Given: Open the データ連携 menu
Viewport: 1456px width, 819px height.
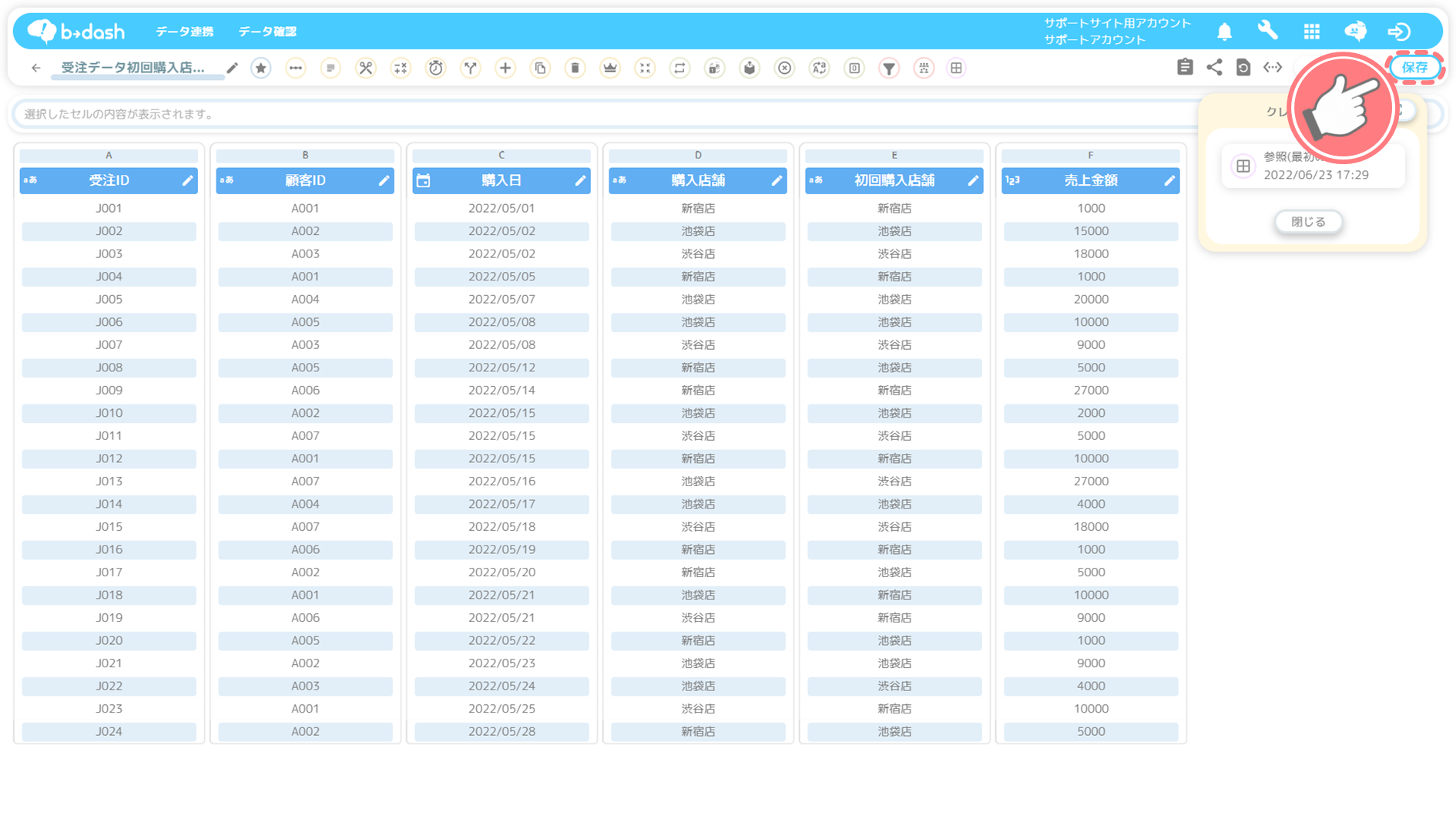Looking at the screenshot, I should click(x=184, y=32).
